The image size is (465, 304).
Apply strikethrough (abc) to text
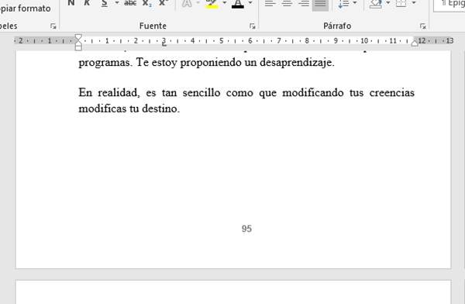(130, 3)
